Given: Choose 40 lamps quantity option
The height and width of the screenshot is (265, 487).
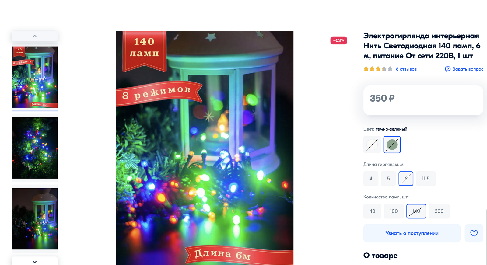Looking at the screenshot, I should (x=372, y=211).
